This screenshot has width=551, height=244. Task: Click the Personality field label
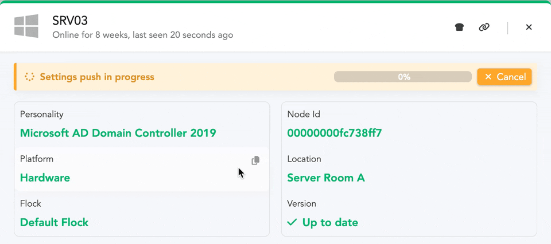pos(41,115)
